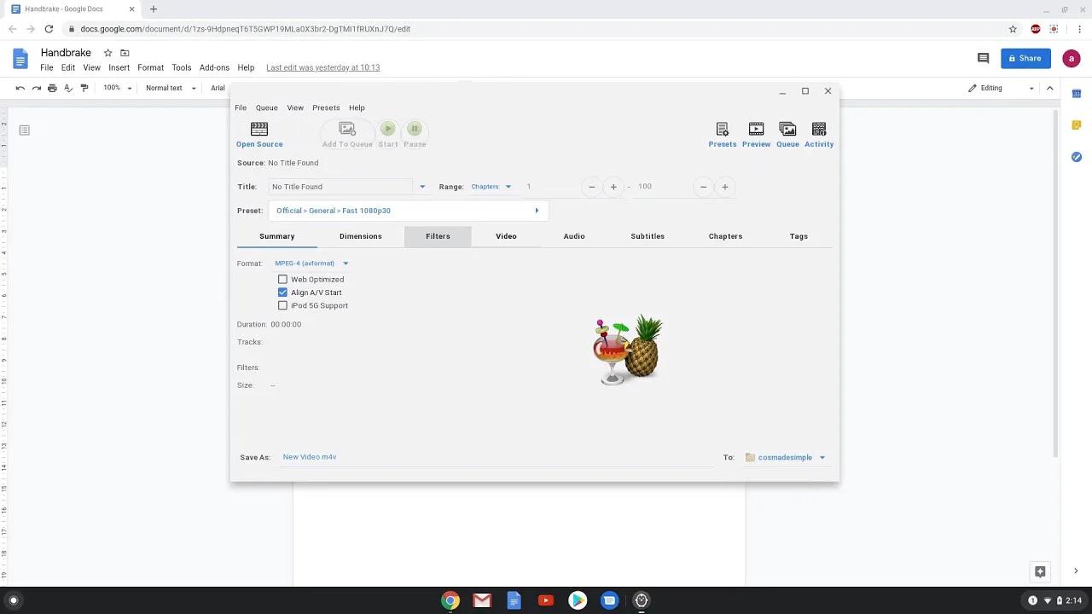
Task: Expand the Title dropdown arrow
Action: pos(421,186)
